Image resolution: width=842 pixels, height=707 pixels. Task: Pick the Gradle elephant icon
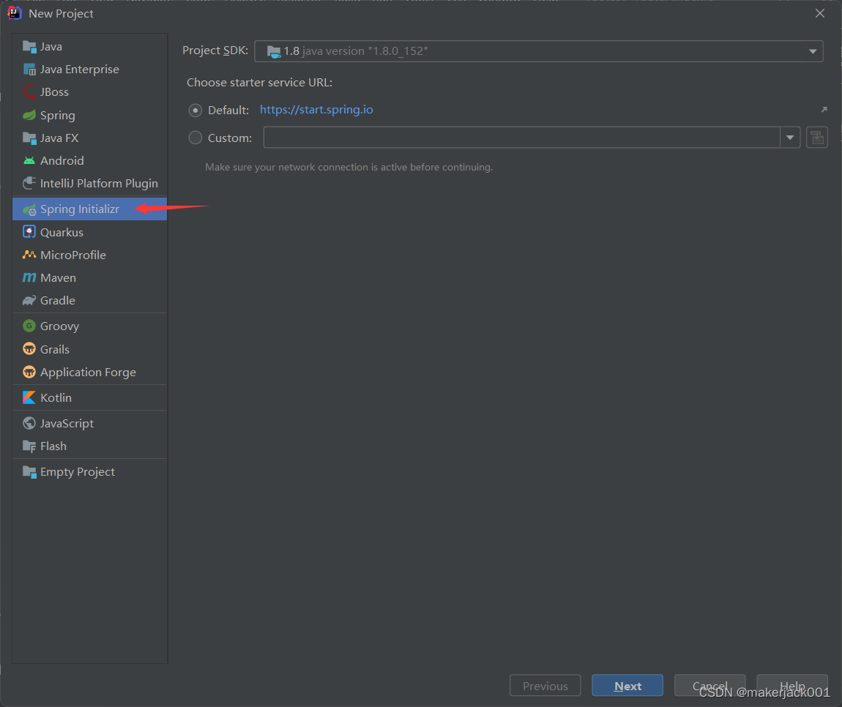pyautogui.click(x=29, y=300)
